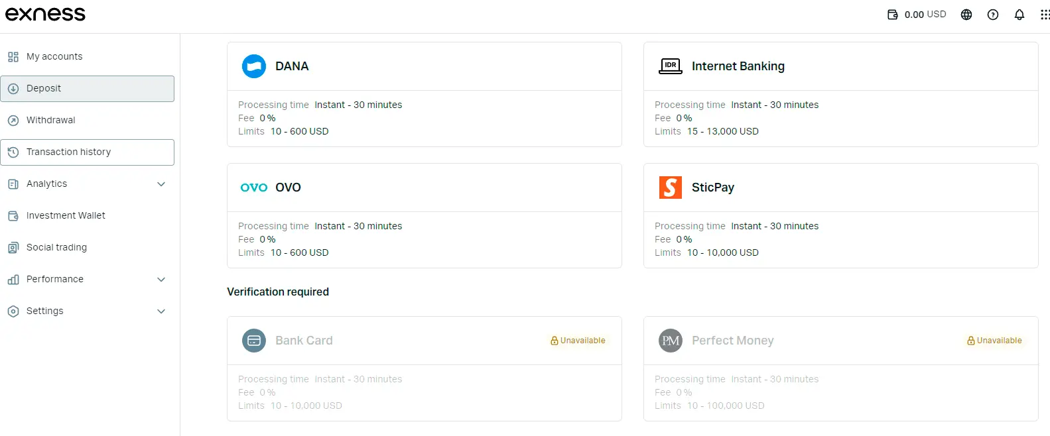Click the SticPay logo icon

[x=671, y=188]
